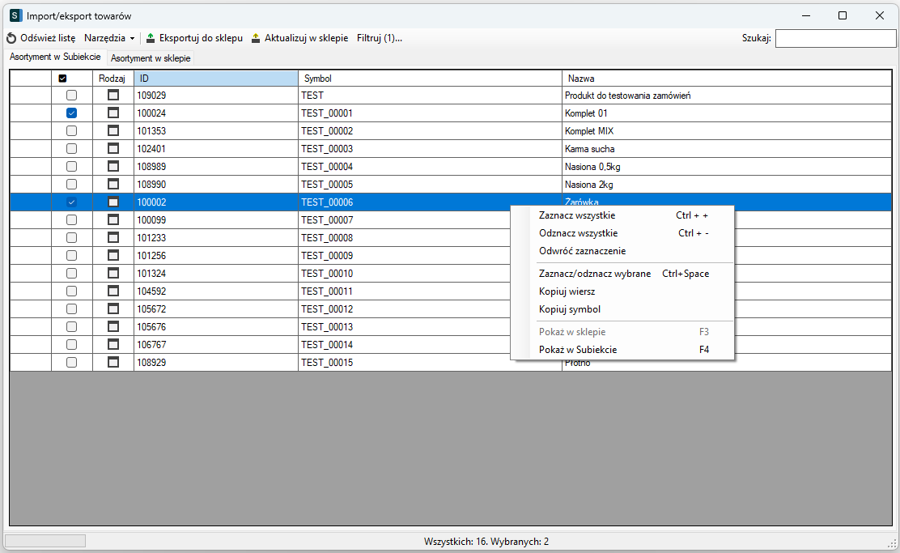Click the Szukaj search input field
Image resolution: width=900 pixels, height=553 pixels.
coord(835,38)
